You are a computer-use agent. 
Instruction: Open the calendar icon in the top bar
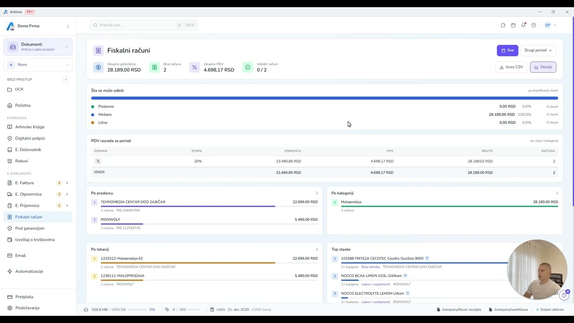(513, 25)
